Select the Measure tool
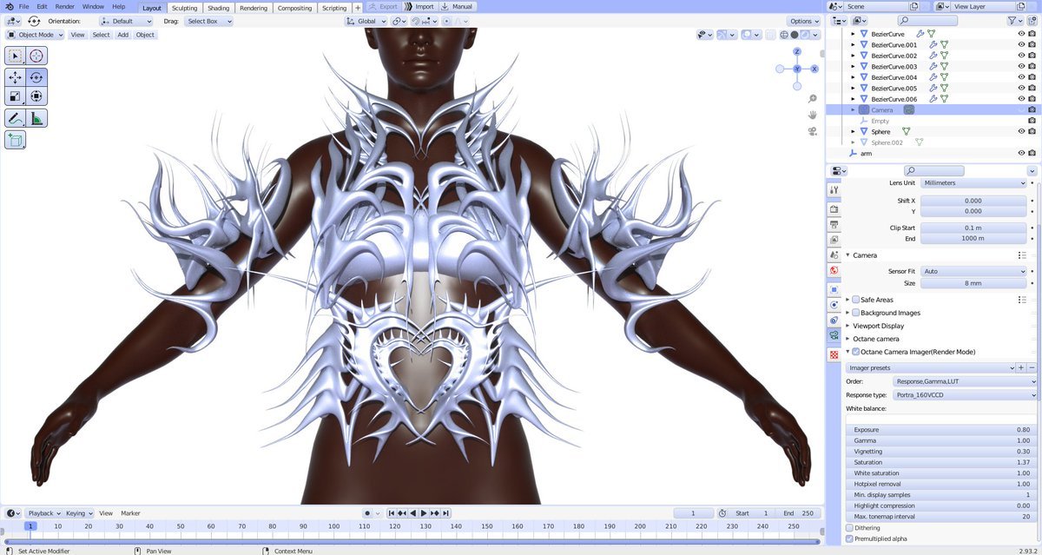This screenshot has width=1042, height=555. tap(36, 118)
